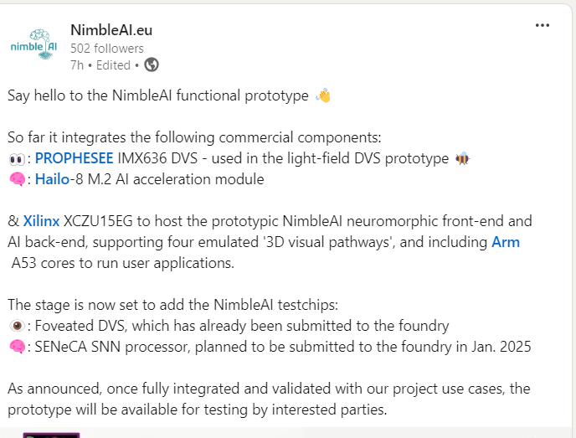Click the globe public visibility icon
The width and height of the screenshot is (576, 438).
(x=152, y=64)
